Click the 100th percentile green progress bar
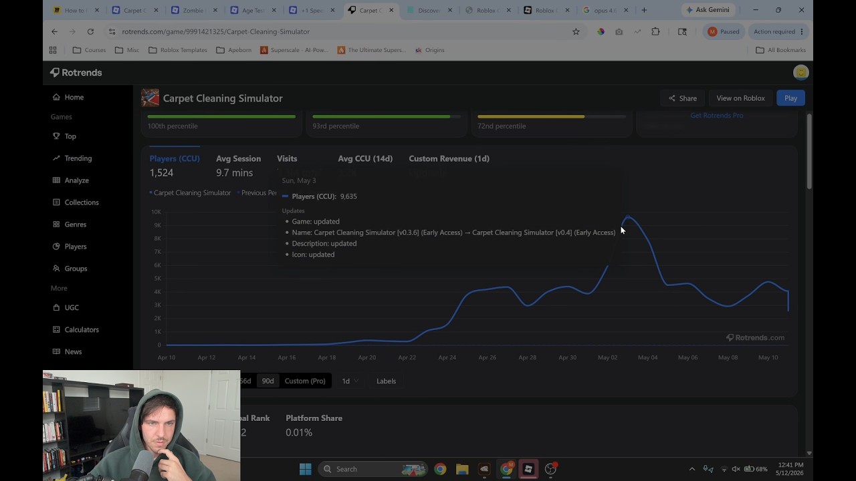 221,116
